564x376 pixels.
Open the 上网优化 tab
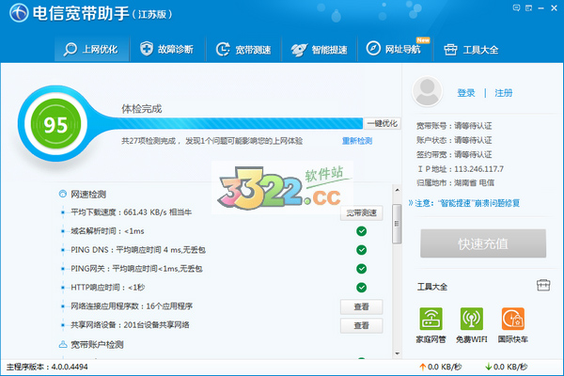tap(91, 49)
